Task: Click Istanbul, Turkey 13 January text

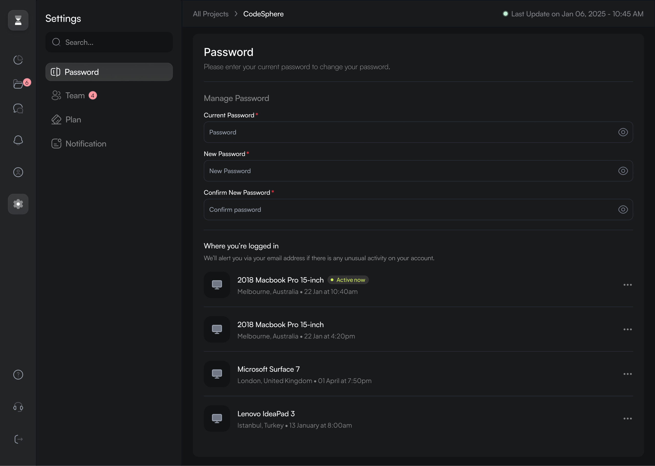Action: pos(295,426)
